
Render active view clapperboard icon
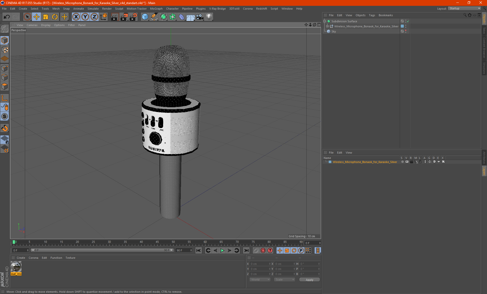click(x=115, y=17)
